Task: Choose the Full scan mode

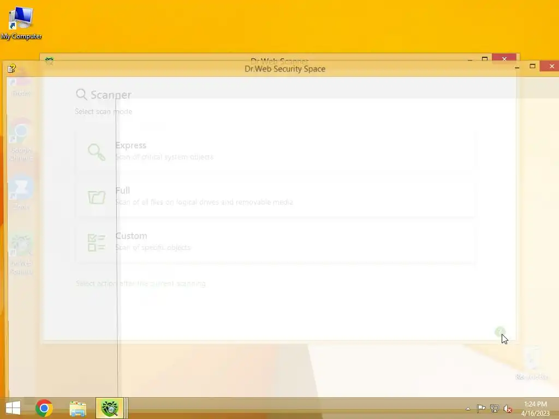Action: pyautogui.click(x=275, y=196)
